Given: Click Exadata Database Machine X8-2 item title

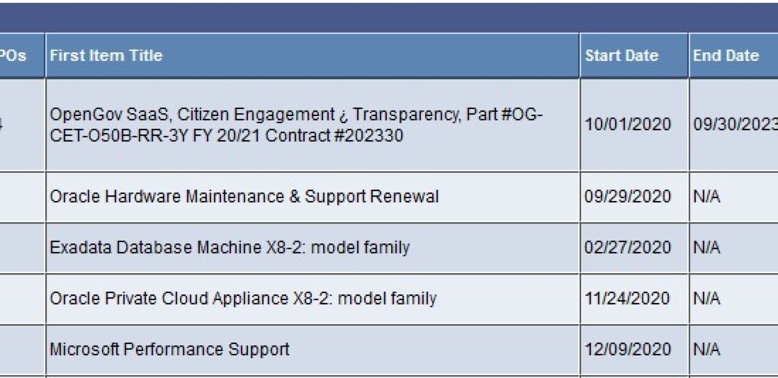Looking at the screenshot, I should pyautogui.click(x=230, y=247).
